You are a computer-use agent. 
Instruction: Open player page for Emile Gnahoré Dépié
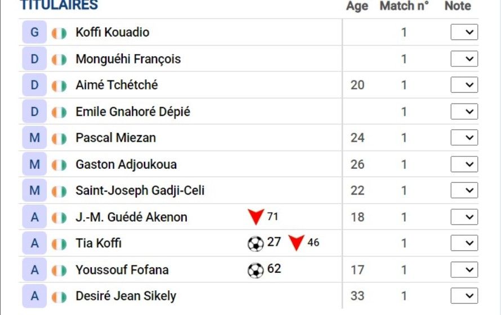[x=133, y=112]
